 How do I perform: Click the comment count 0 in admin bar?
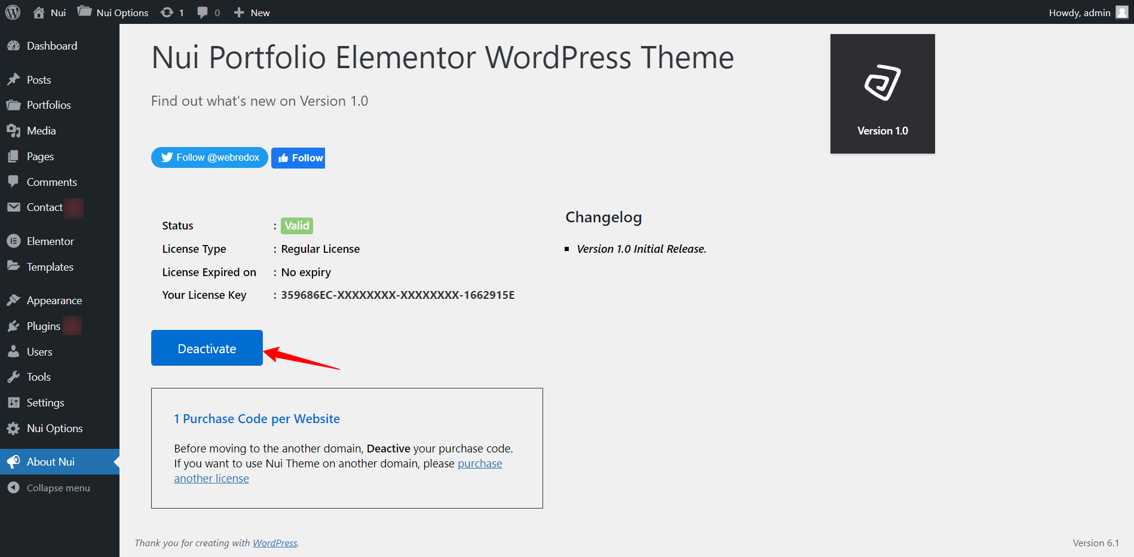coord(217,13)
